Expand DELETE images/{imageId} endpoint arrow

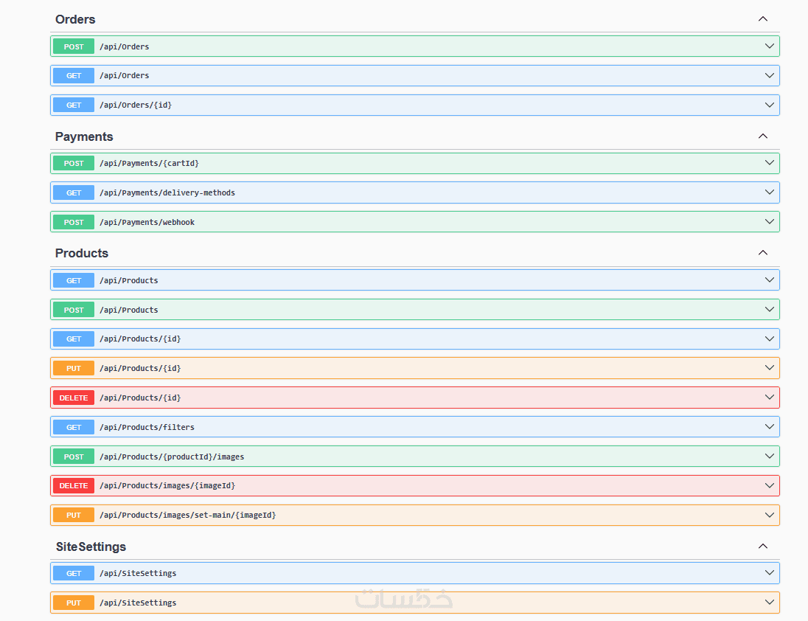point(770,485)
